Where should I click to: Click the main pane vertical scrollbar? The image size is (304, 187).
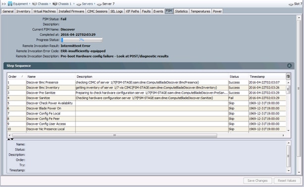click(299, 88)
